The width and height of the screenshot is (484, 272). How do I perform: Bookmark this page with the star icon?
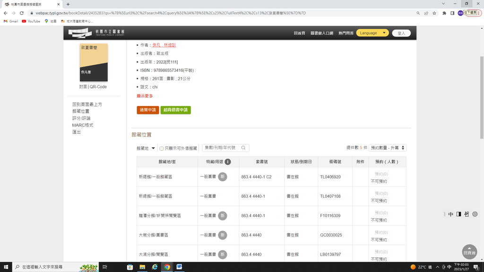434,13
